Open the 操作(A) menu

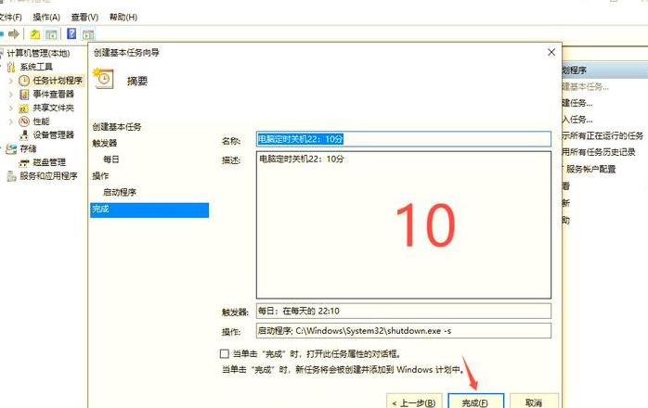click(x=46, y=17)
